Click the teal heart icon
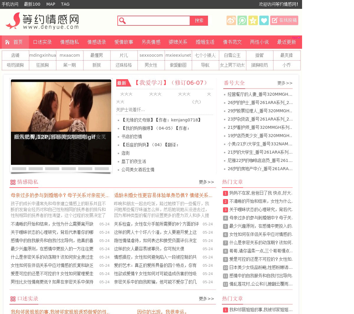The width and height of the screenshot is (354, 314). [x=264, y=20]
